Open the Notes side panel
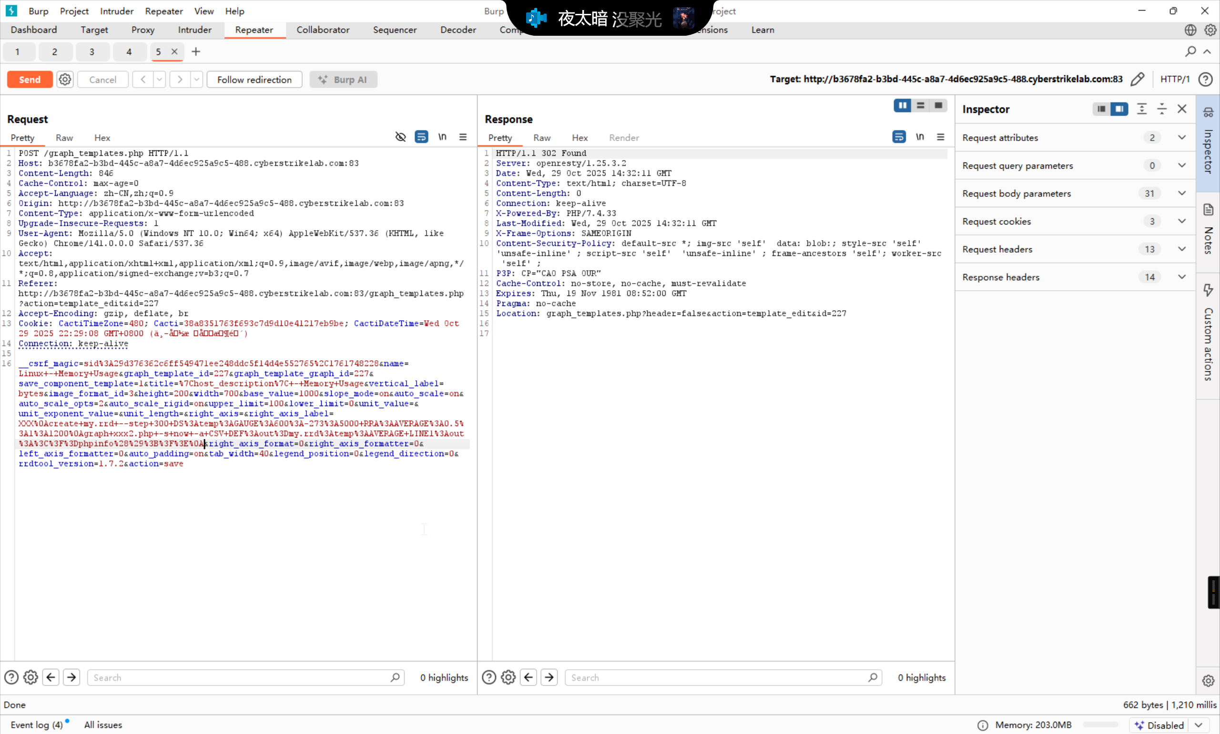This screenshot has width=1220, height=734. click(x=1208, y=230)
